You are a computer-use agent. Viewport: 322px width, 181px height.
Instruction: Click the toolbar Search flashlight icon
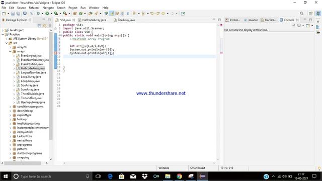point(96,14)
